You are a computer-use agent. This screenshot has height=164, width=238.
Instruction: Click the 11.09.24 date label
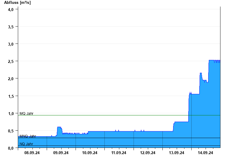click(x=119, y=153)
